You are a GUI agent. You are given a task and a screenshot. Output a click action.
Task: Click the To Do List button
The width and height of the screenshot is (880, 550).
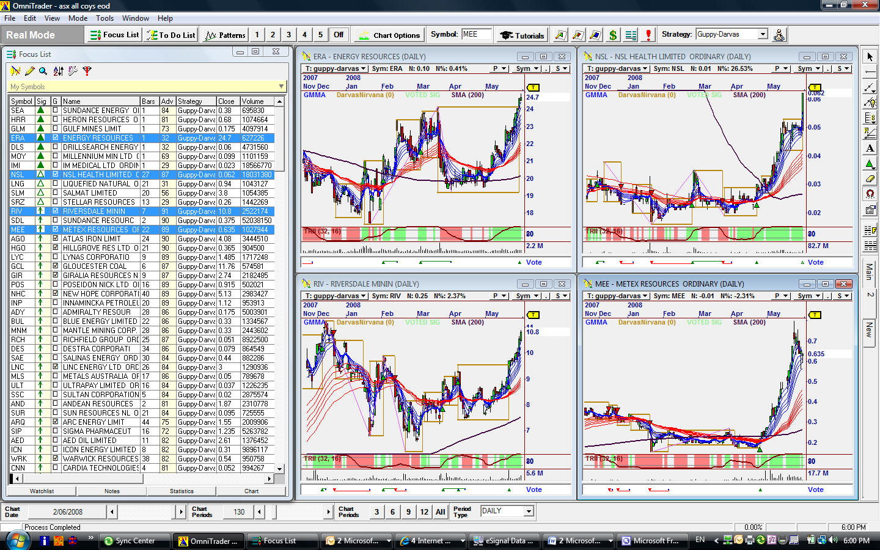170,35
